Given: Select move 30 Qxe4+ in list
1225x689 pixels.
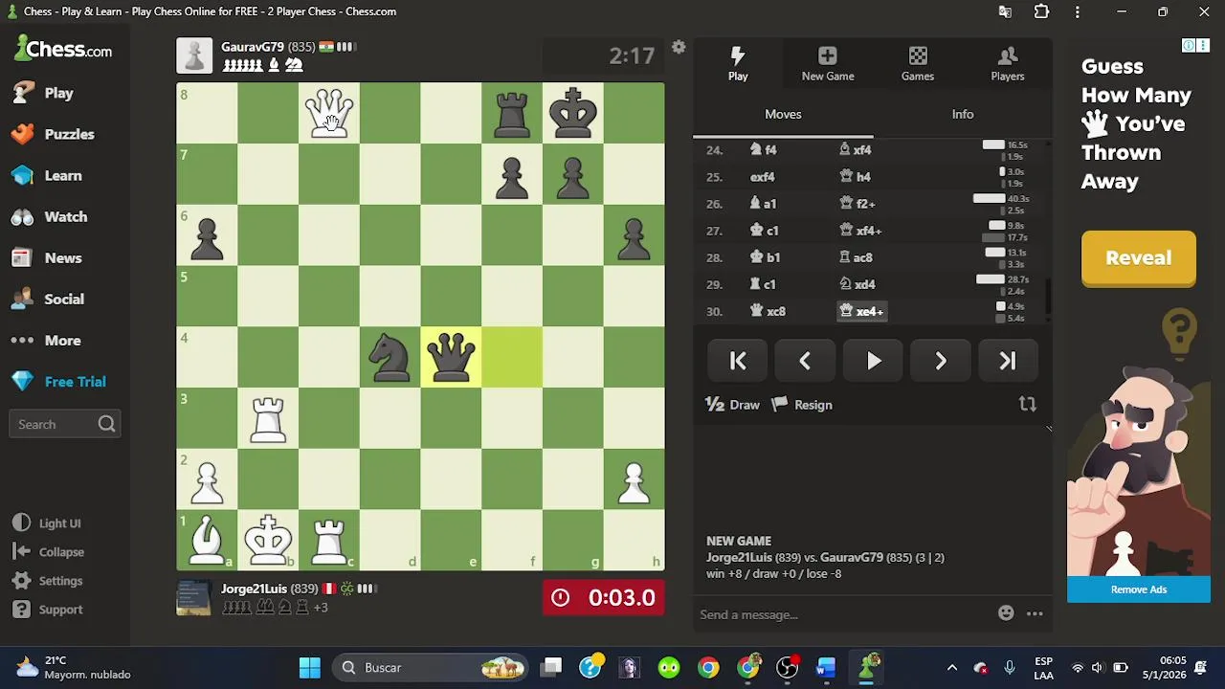Looking at the screenshot, I should [861, 311].
